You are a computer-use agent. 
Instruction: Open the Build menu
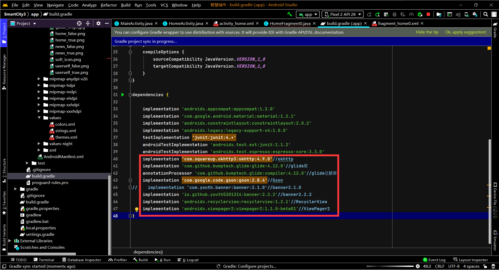(126, 5)
